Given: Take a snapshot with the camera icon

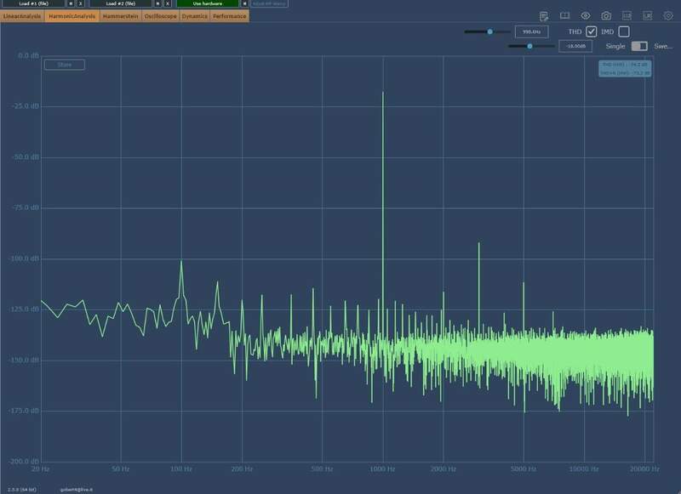Looking at the screenshot, I should tap(606, 16).
